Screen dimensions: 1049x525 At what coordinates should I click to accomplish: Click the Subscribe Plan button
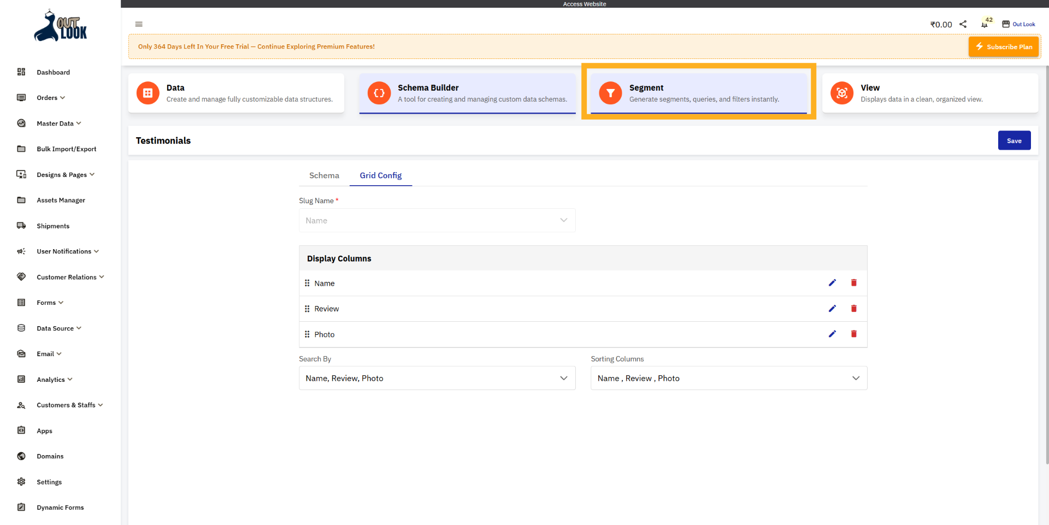[x=1003, y=46]
